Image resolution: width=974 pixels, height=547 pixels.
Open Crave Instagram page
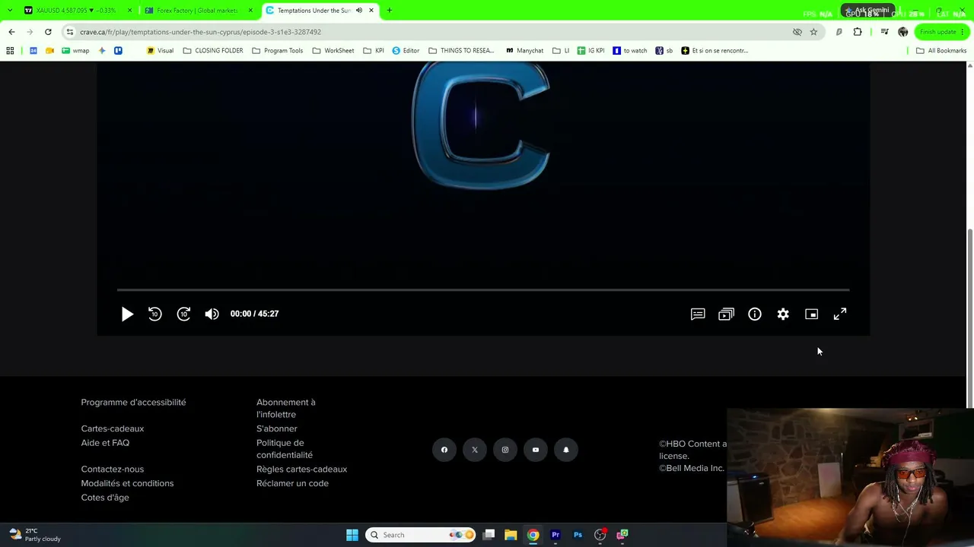click(505, 450)
